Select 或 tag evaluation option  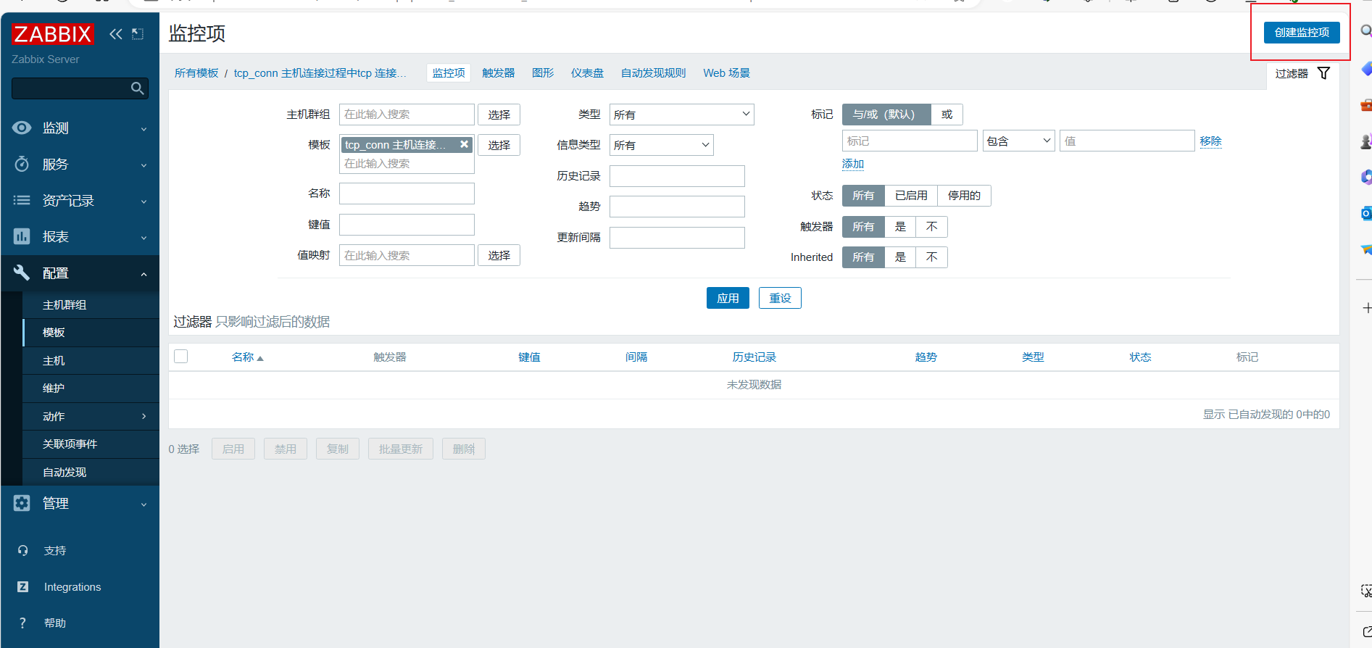tap(947, 115)
